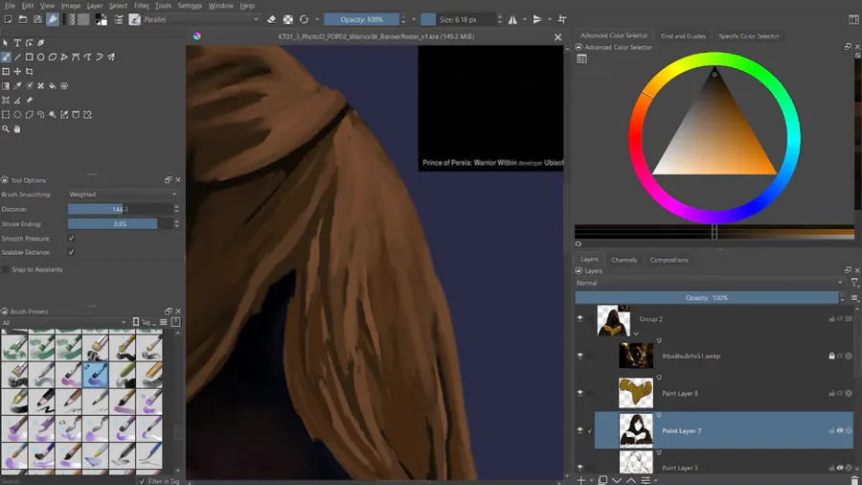Select the Zoom tool
This screenshot has height=485, width=862.
coord(6,129)
